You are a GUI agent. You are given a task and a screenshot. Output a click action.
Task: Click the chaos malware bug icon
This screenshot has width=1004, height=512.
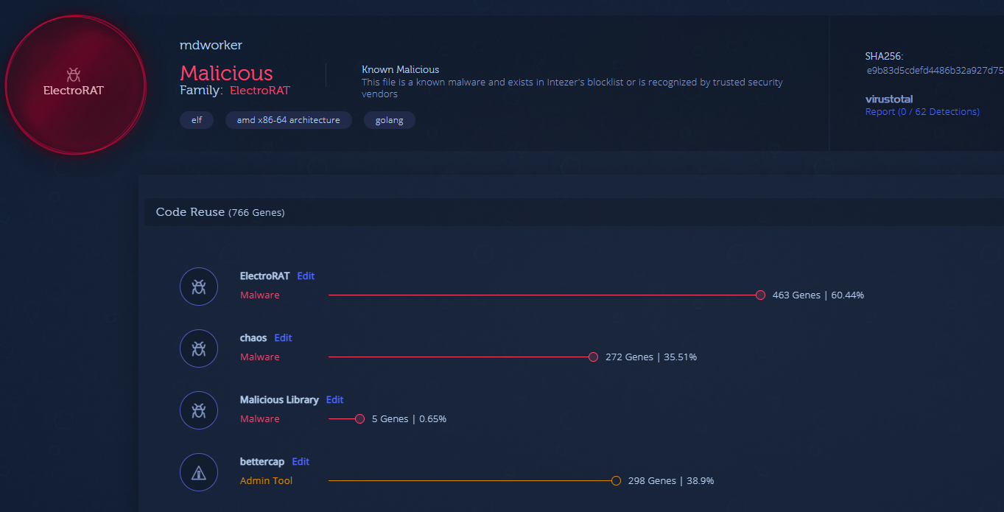tap(199, 348)
